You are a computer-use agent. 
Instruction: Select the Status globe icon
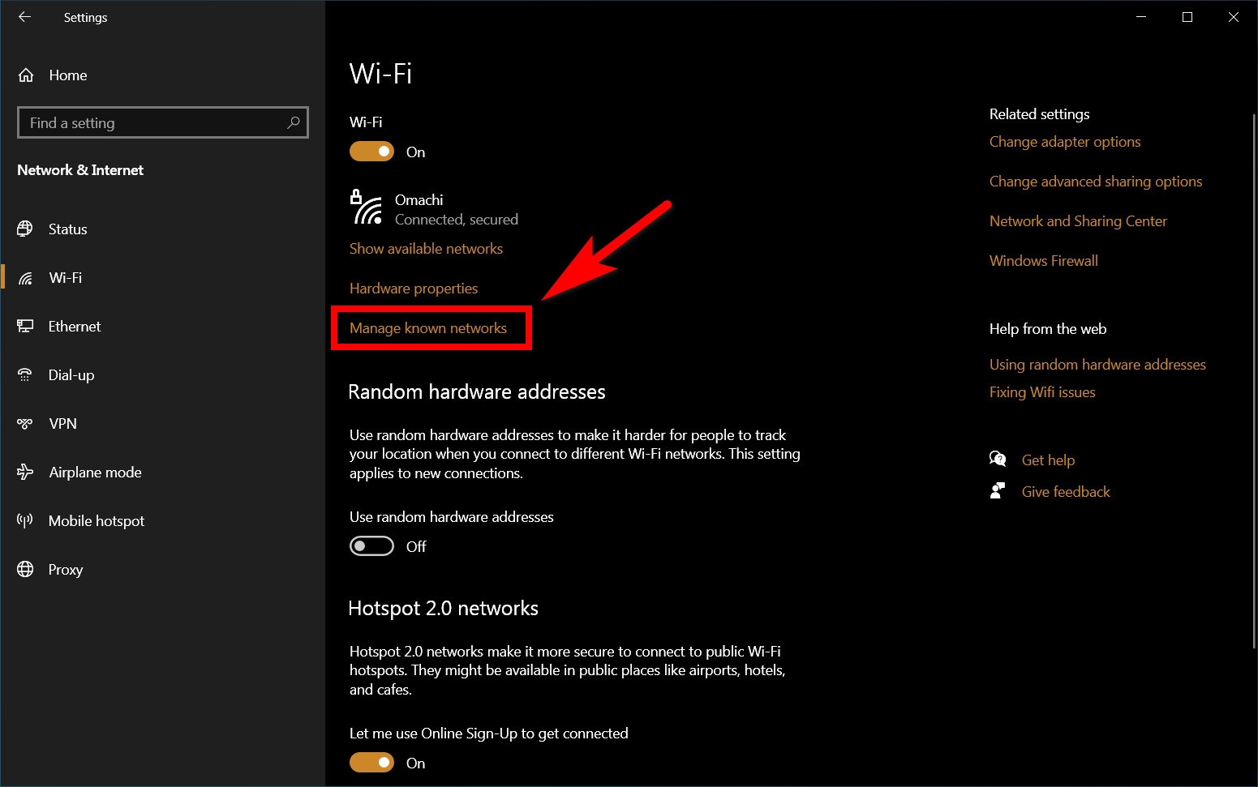(x=25, y=229)
